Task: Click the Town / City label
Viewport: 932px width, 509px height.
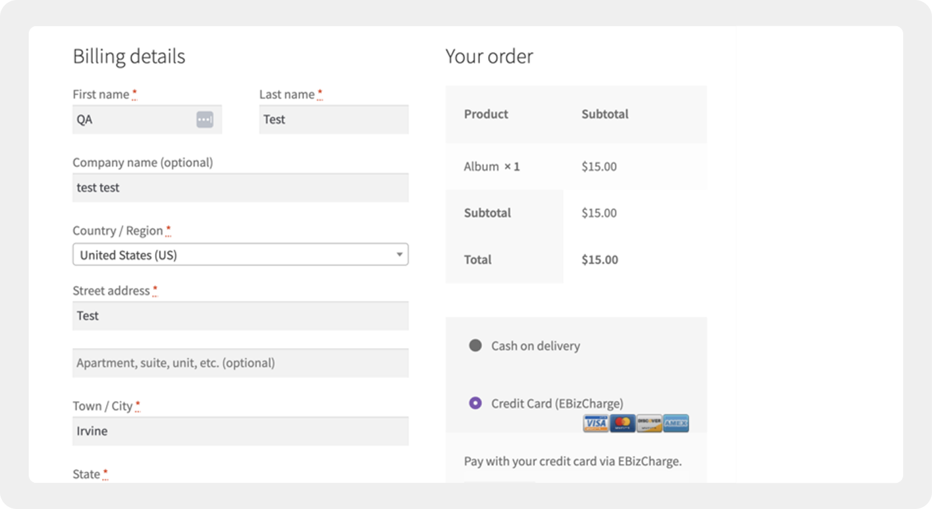Action: (103, 406)
